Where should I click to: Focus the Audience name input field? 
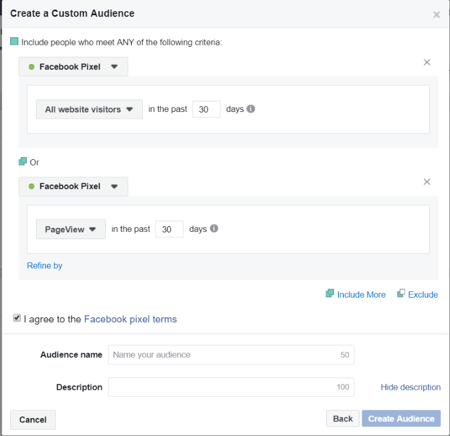[x=231, y=355]
